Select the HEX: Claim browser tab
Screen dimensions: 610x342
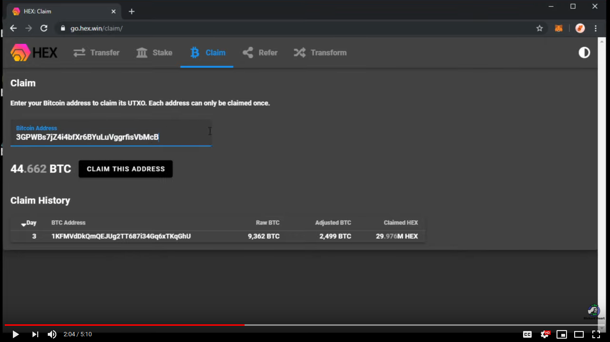[x=64, y=11]
